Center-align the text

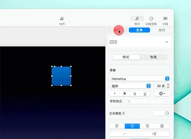point(132,126)
